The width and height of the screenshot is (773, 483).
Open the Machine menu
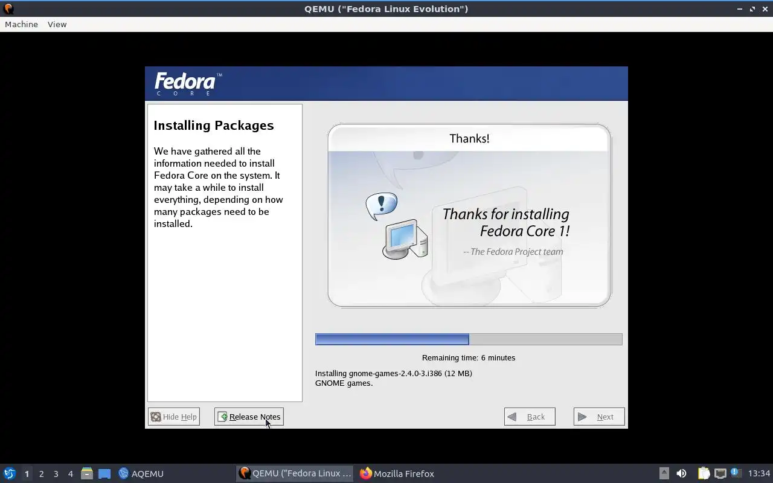coord(21,24)
